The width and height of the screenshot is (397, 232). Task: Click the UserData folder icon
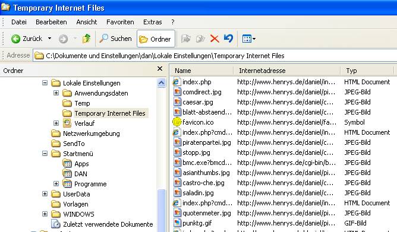(56, 194)
